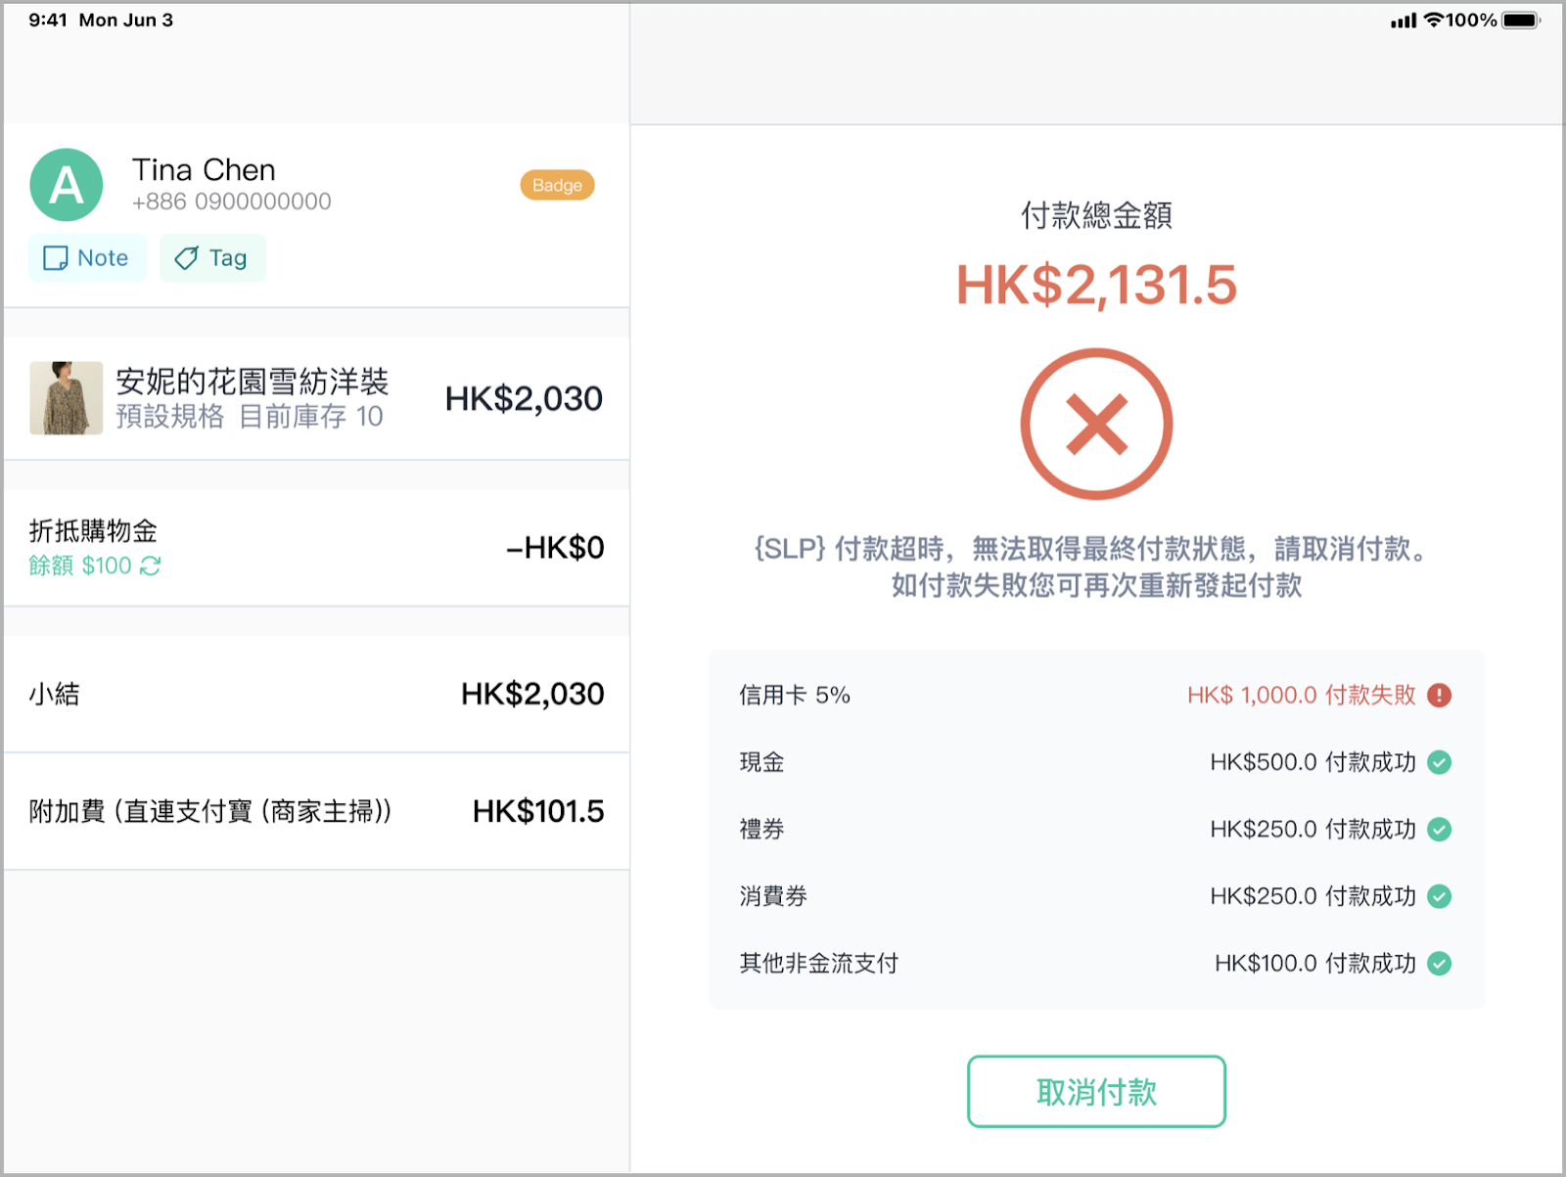
Task: Refresh the store credit balance icon
Action: pos(151,566)
